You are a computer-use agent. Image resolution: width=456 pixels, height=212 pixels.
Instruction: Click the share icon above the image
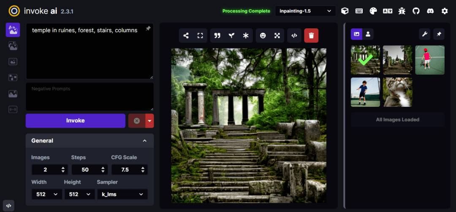(186, 36)
